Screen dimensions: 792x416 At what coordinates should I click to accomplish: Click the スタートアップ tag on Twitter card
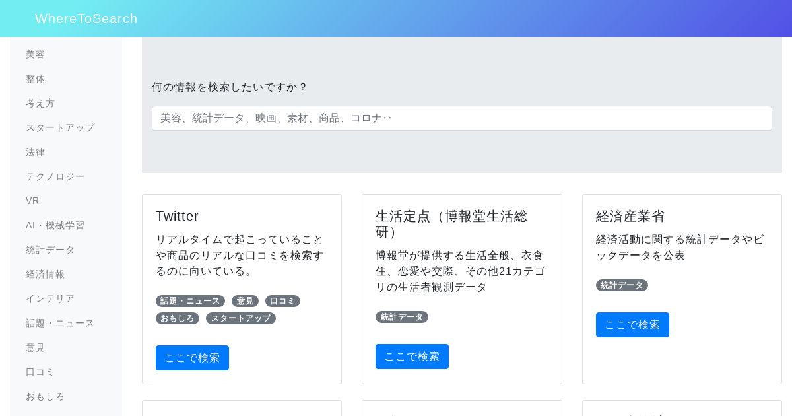(241, 318)
